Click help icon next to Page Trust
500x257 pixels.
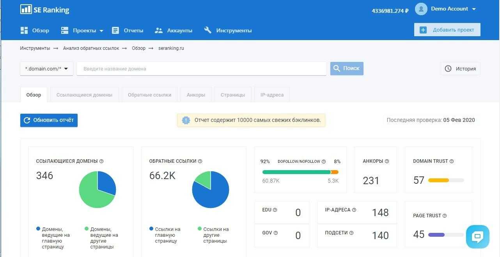click(445, 216)
